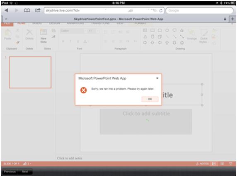This screenshot has height=176, width=237.
Task: Select the oval shape
Action: tap(167, 31)
